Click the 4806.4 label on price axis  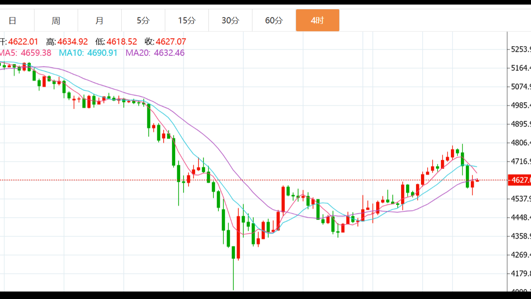(x=521, y=143)
